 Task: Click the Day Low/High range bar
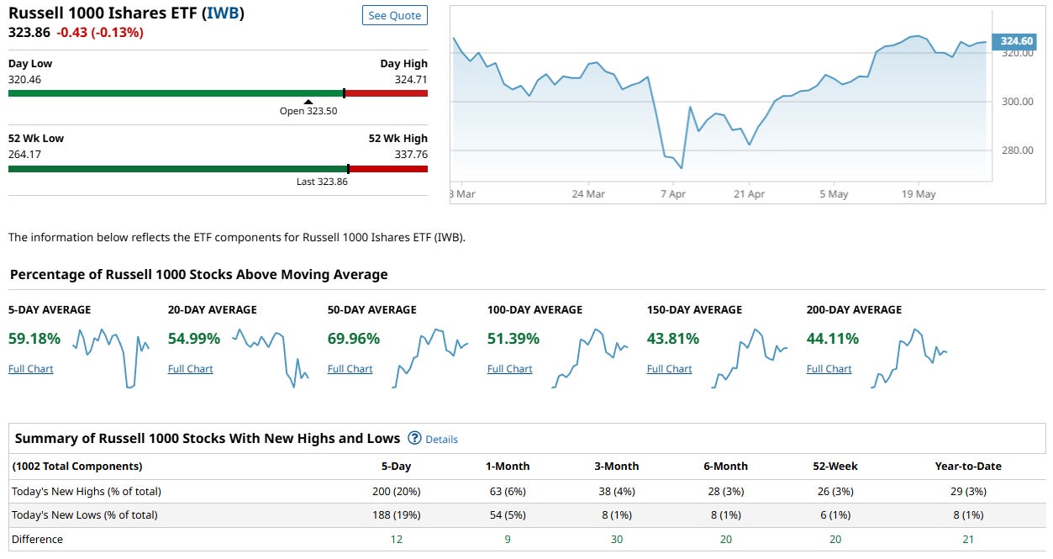click(218, 93)
